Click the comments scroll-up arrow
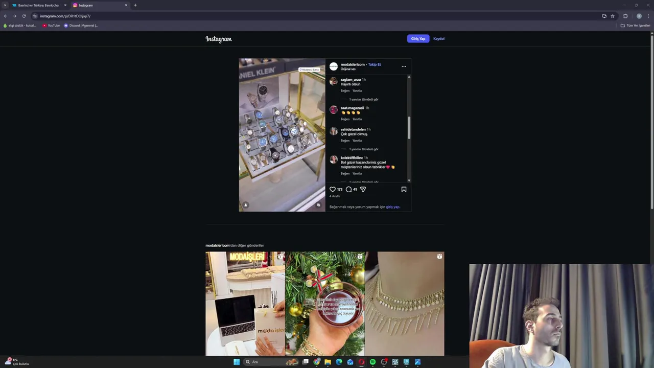The image size is (654, 368). click(x=409, y=77)
